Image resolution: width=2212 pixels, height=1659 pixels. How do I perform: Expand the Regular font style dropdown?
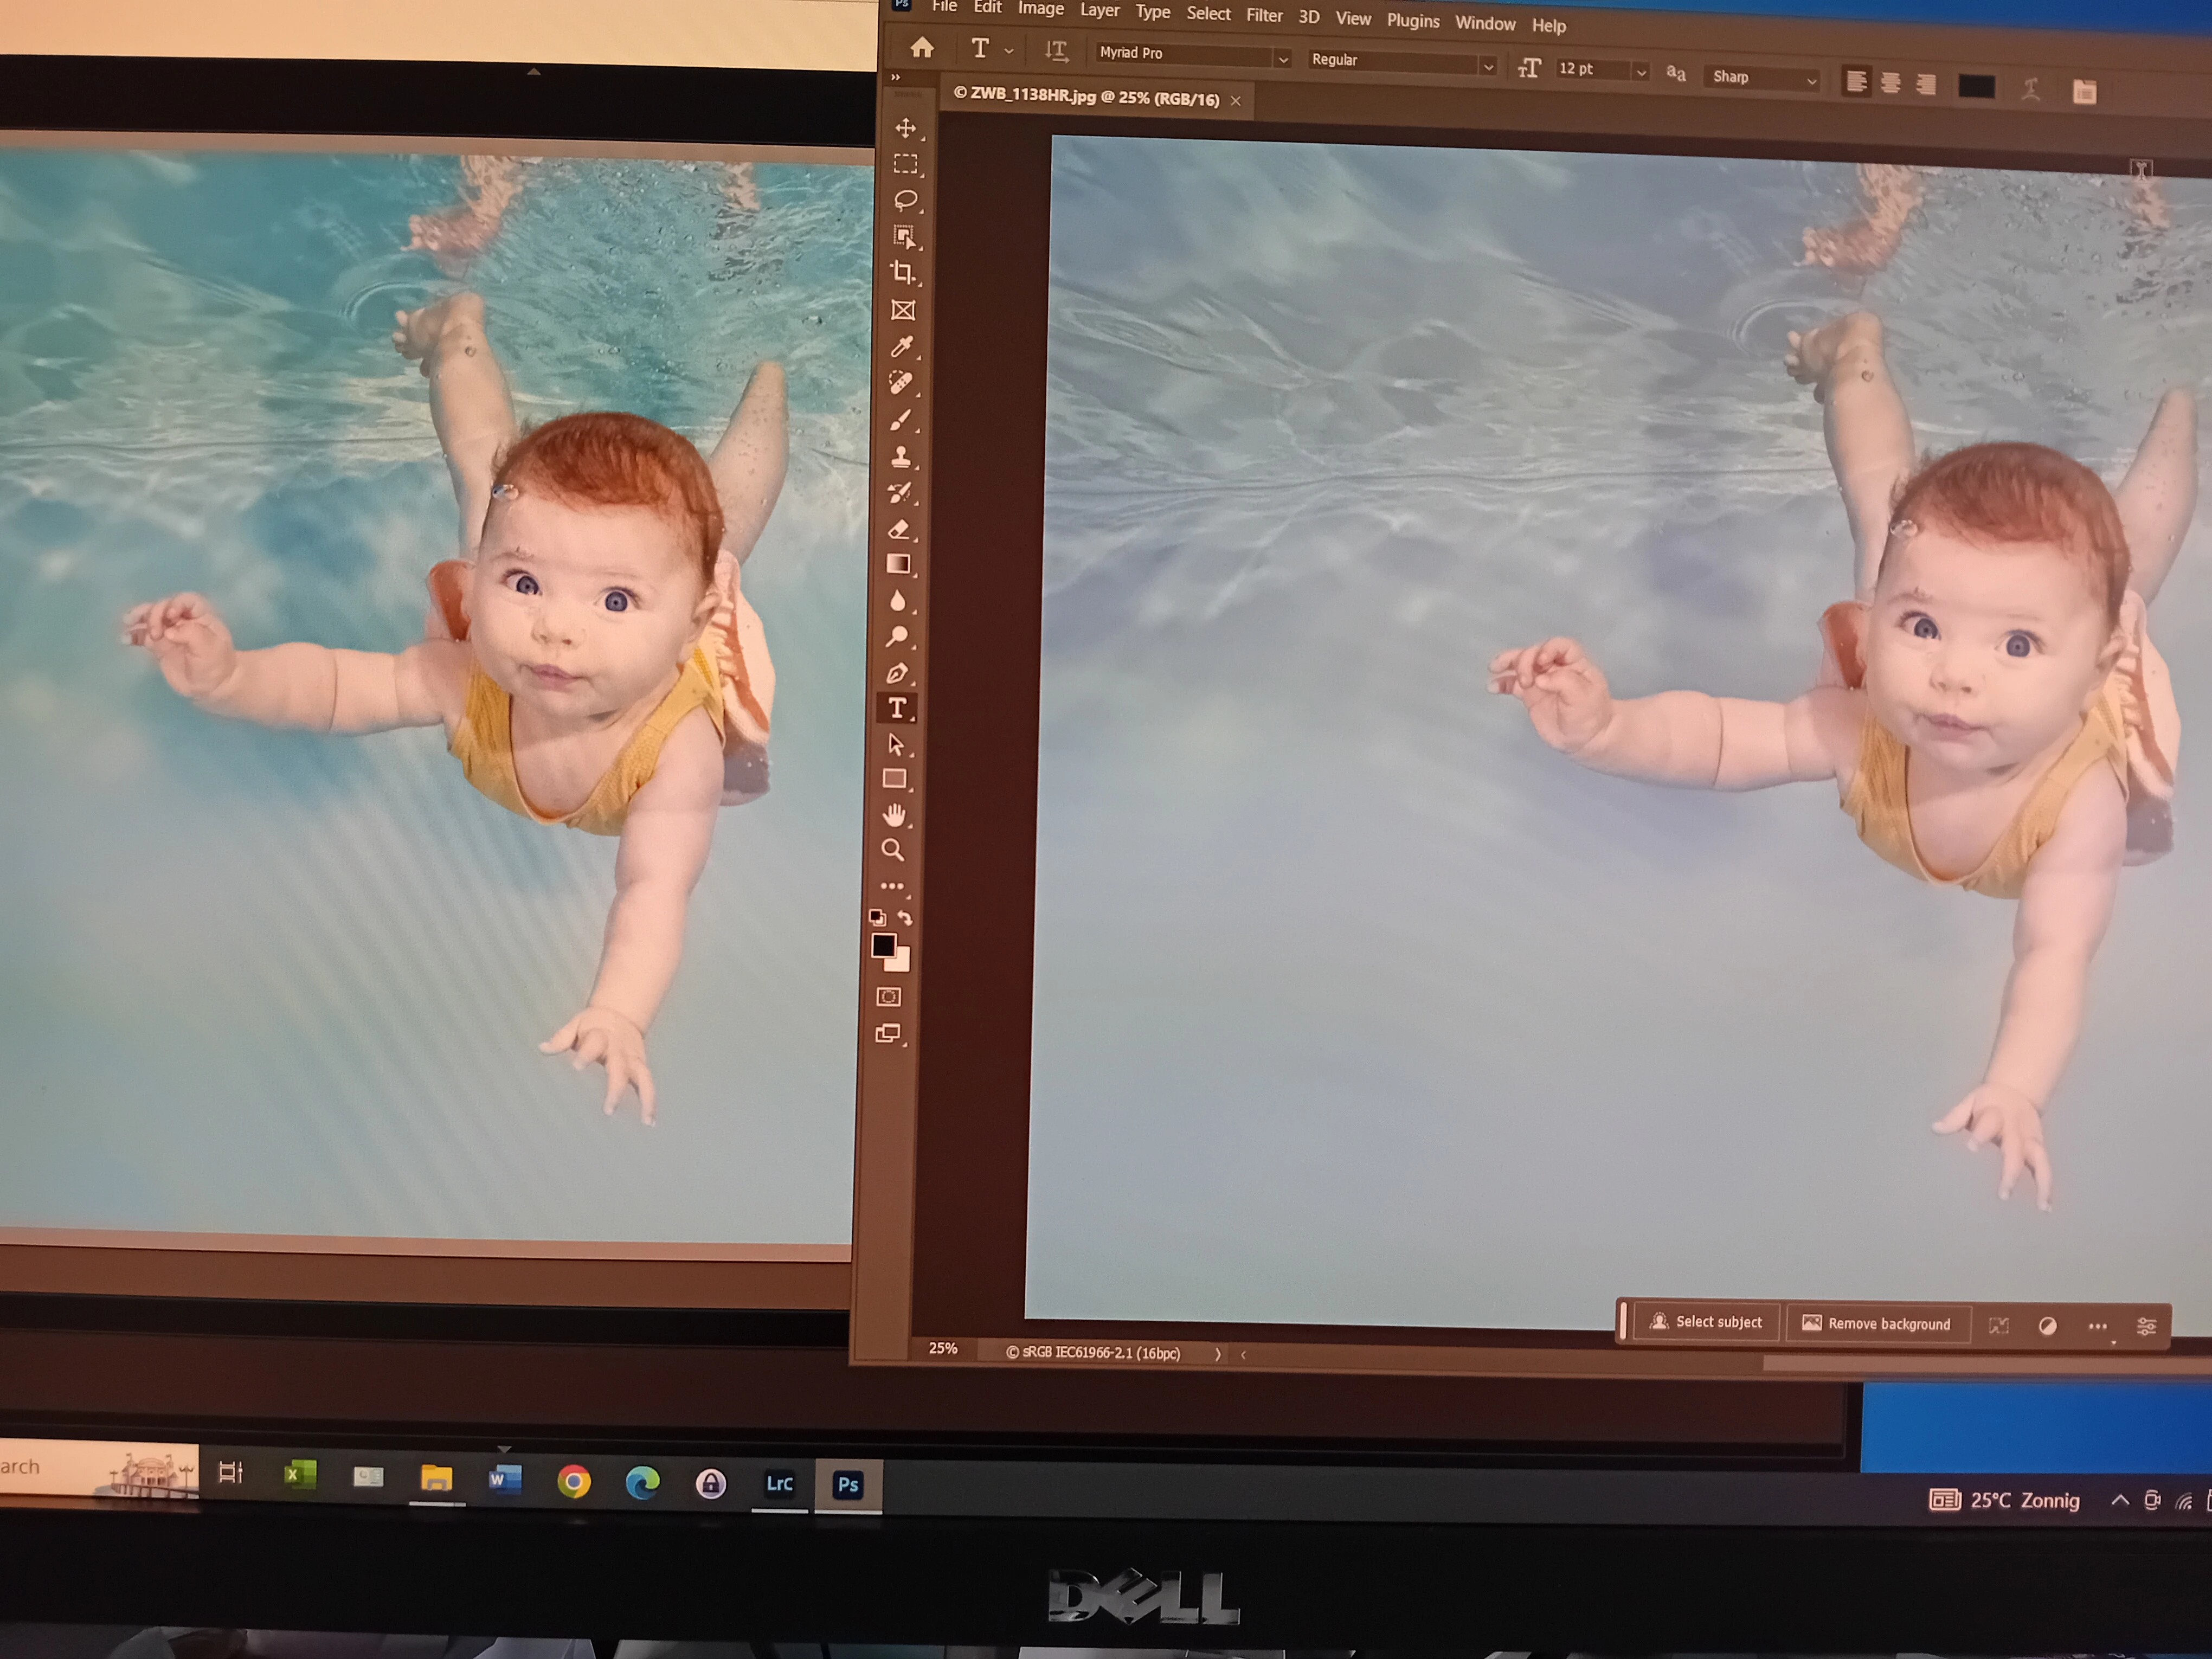(1488, 67)
